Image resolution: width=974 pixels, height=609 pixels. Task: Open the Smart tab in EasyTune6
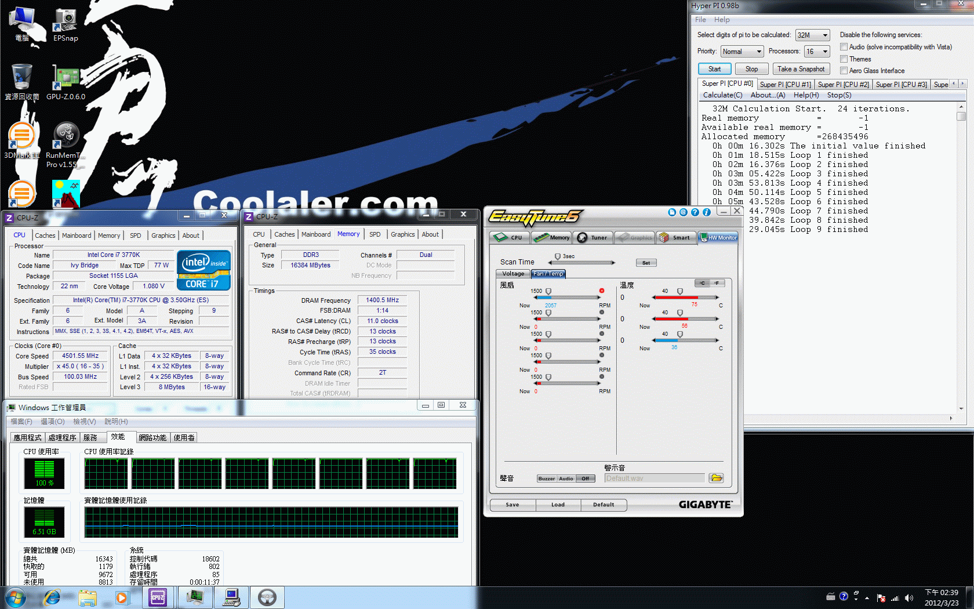[675, 237]
